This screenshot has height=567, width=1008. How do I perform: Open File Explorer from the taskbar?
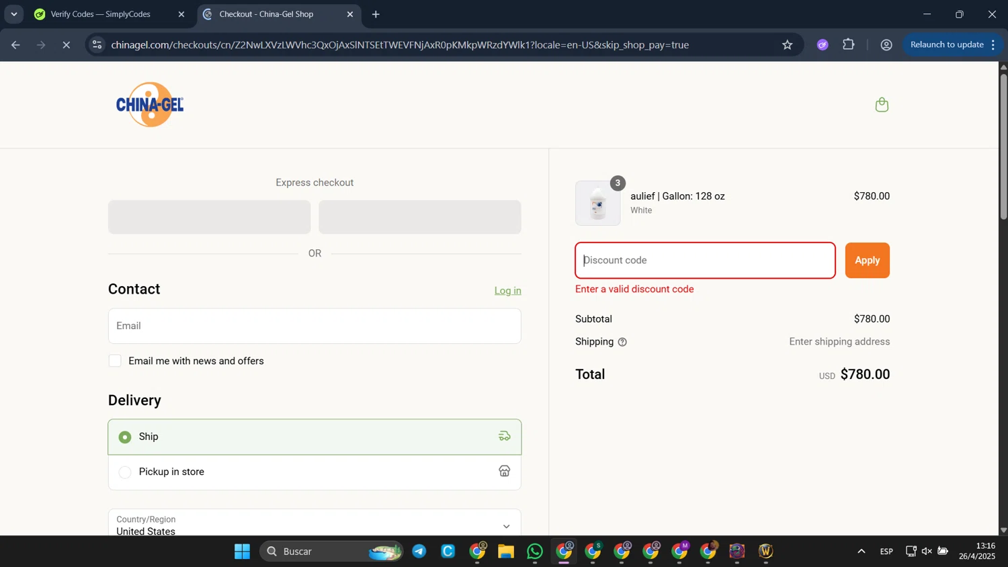[506, 552]
